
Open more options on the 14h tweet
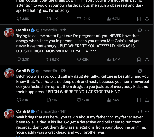coord(147,112)
